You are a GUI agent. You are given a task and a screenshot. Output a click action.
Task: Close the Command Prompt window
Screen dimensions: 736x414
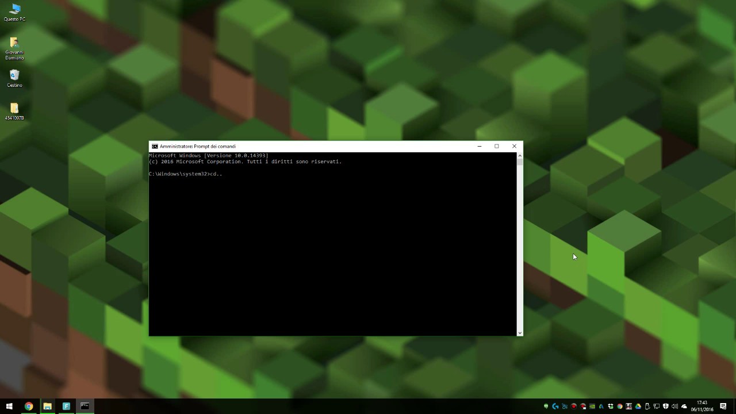[514, 146]
